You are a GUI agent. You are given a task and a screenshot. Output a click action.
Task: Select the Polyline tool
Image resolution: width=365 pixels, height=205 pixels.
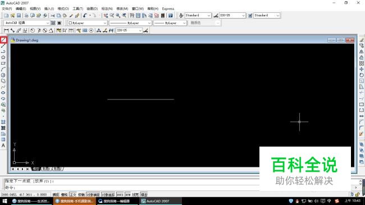tap(3, 52)
